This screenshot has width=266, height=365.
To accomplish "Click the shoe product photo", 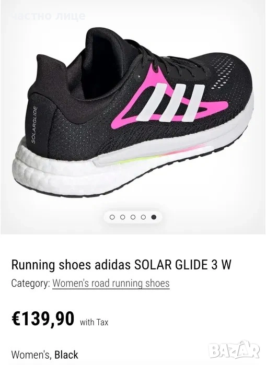I will point(133,112).
